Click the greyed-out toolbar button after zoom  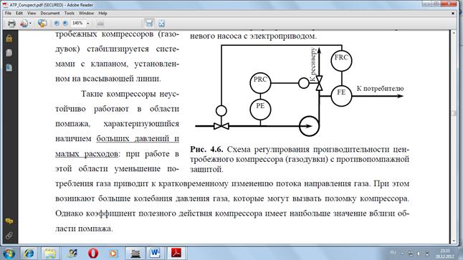(x=100, y=24)
